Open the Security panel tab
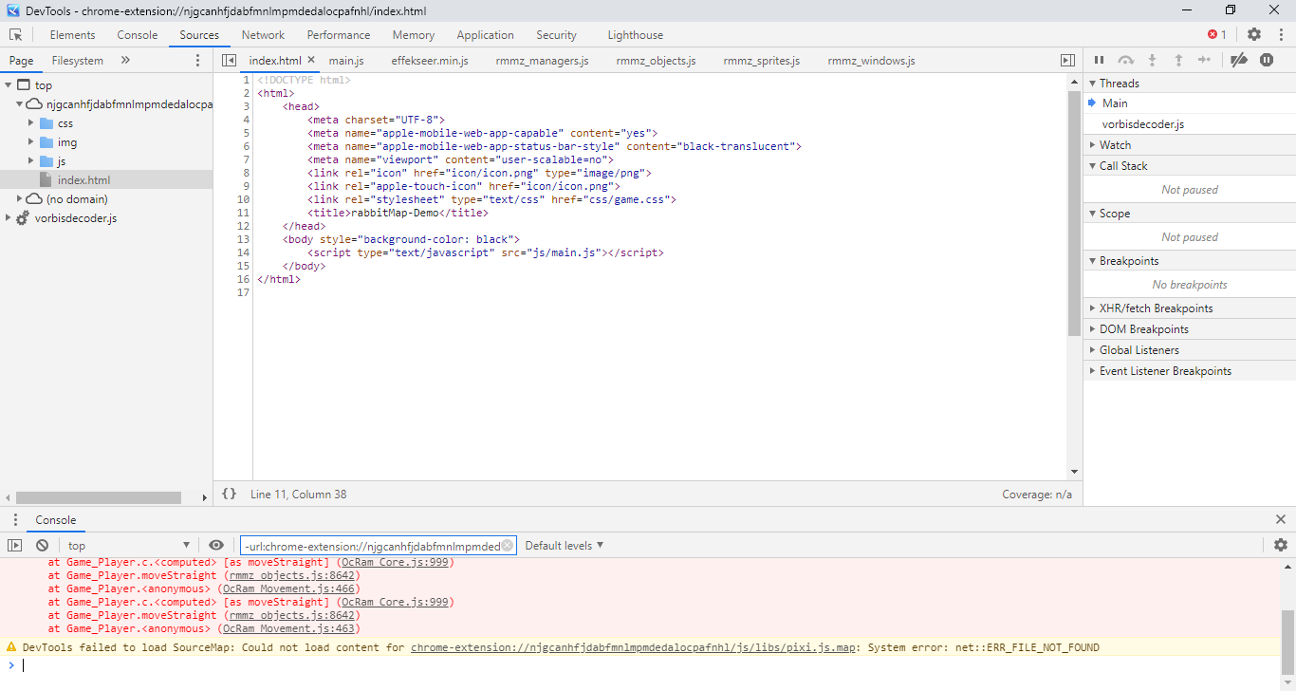Screen dimensions: 1296x691 pos(556,35)
